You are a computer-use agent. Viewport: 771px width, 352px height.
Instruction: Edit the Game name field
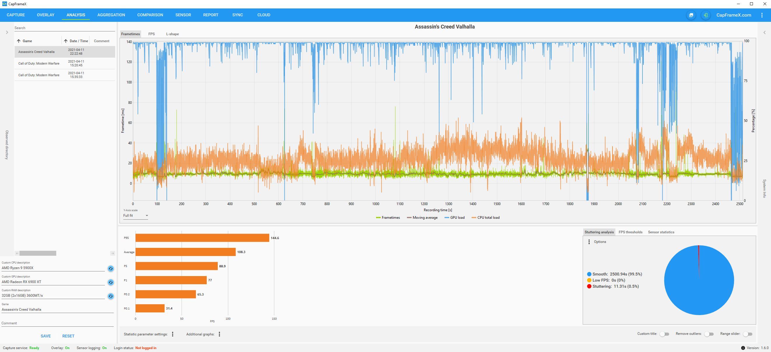(57, 310)
